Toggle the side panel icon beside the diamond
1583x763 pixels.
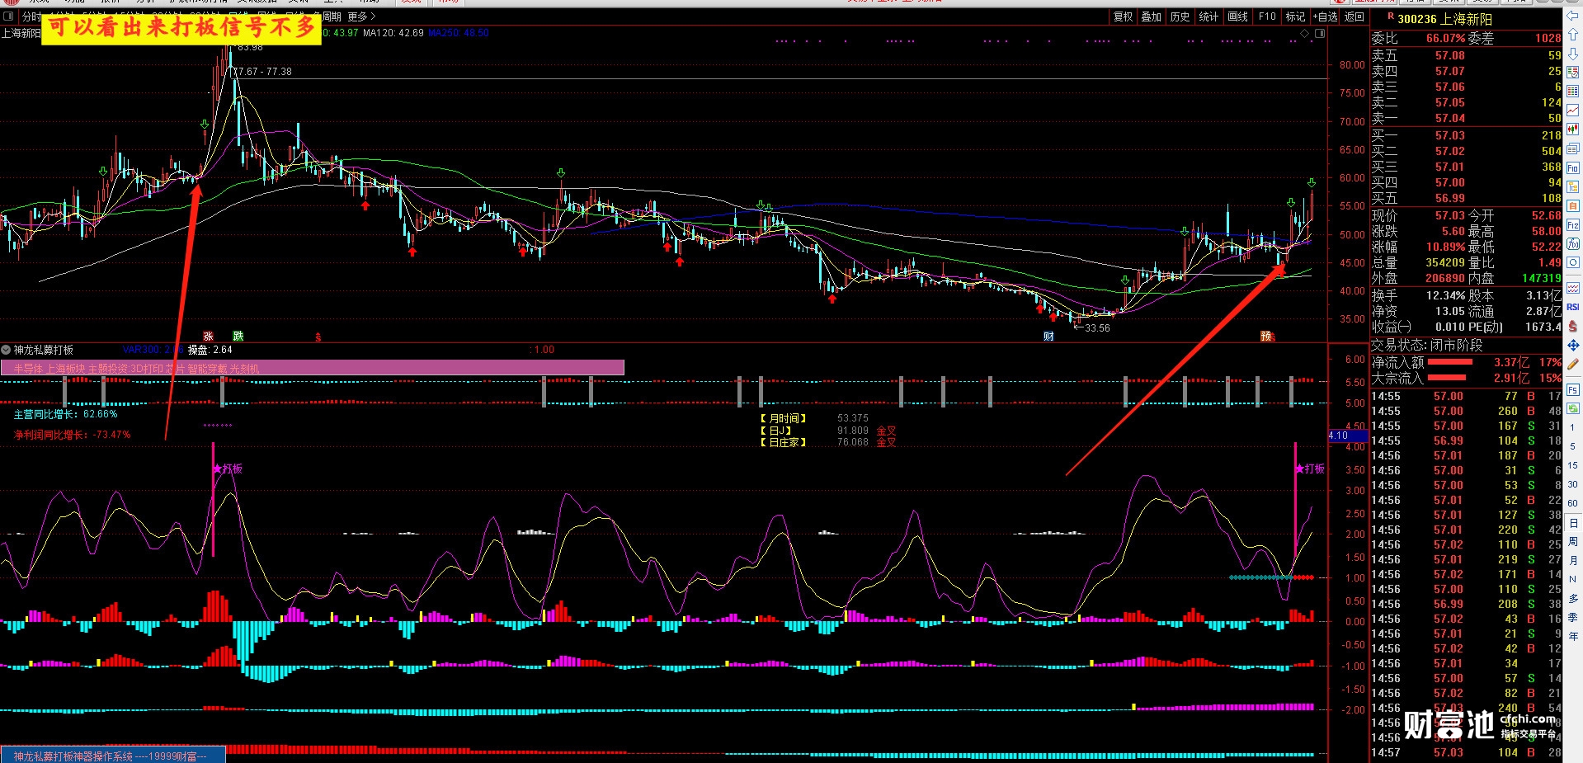tap(1320, 34)
